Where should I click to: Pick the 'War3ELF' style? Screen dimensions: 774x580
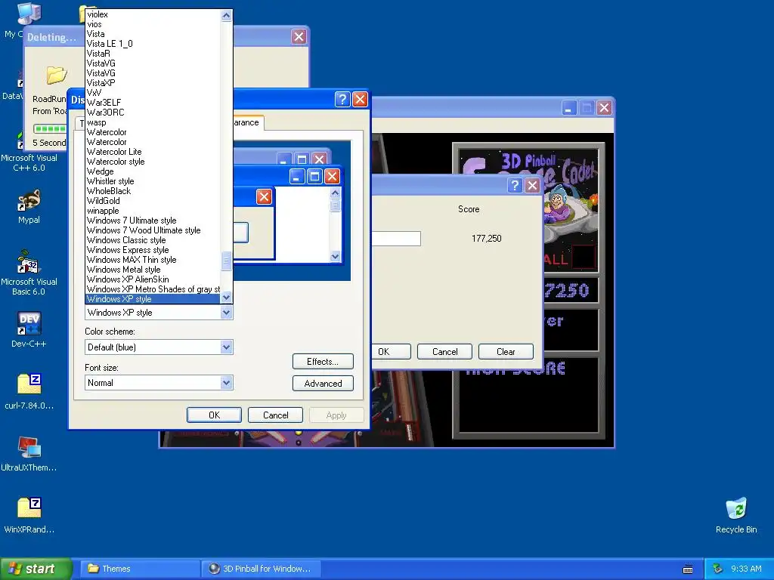tap(153, 103)
